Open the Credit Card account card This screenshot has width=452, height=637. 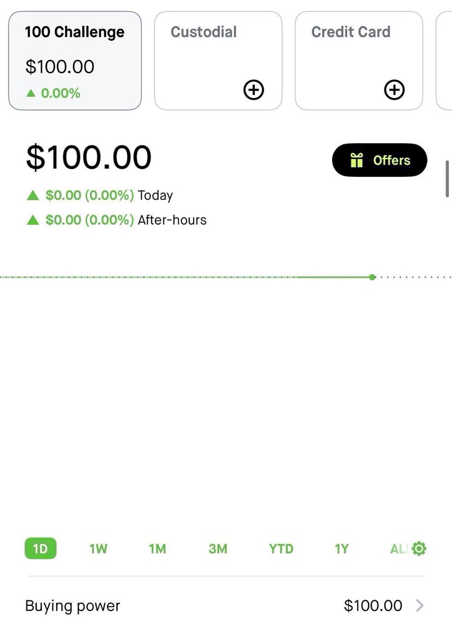359,61
